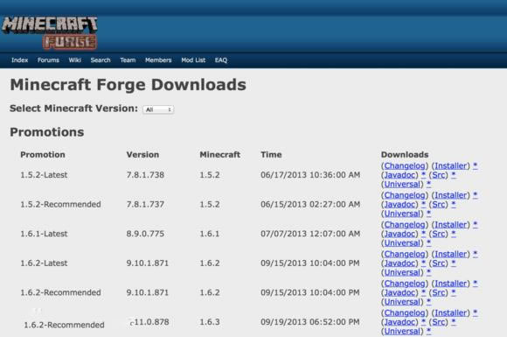
Task: Open the Mod List page
Action: click(x=193, y=60)
